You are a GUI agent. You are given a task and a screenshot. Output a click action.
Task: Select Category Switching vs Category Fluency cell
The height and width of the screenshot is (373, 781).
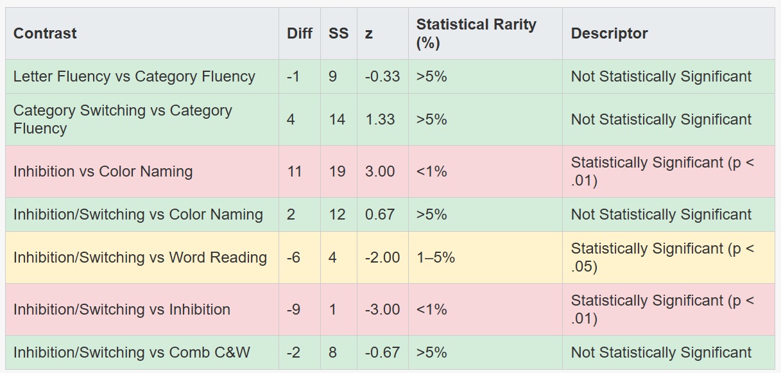[x=123, y=119]
